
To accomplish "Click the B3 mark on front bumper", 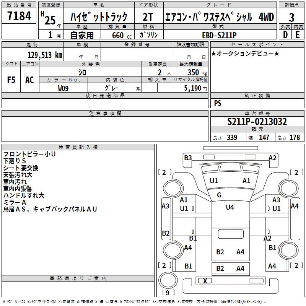I will 188,158.
